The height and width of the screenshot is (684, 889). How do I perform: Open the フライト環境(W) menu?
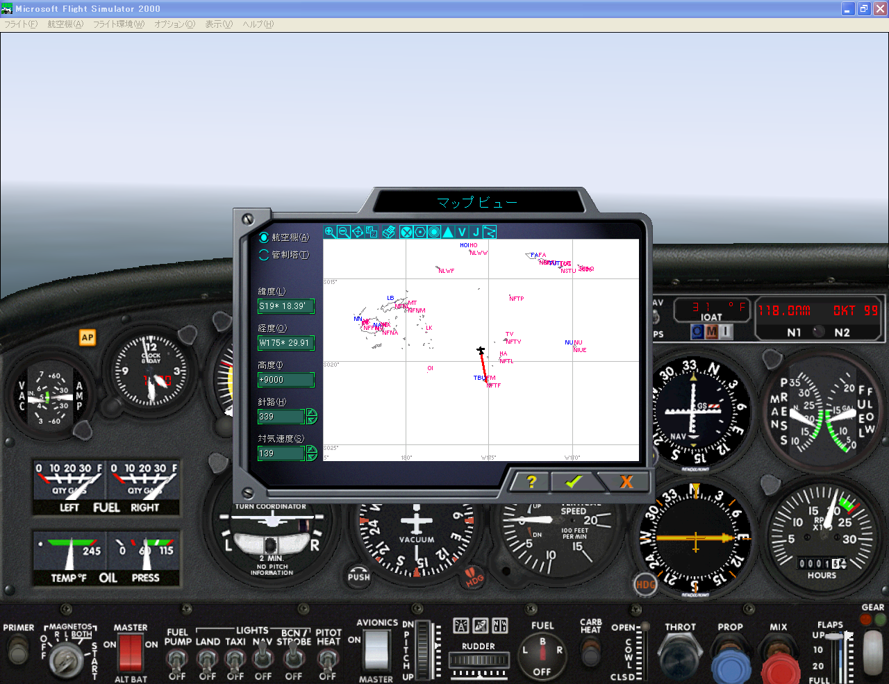click(x=119, y=24)
